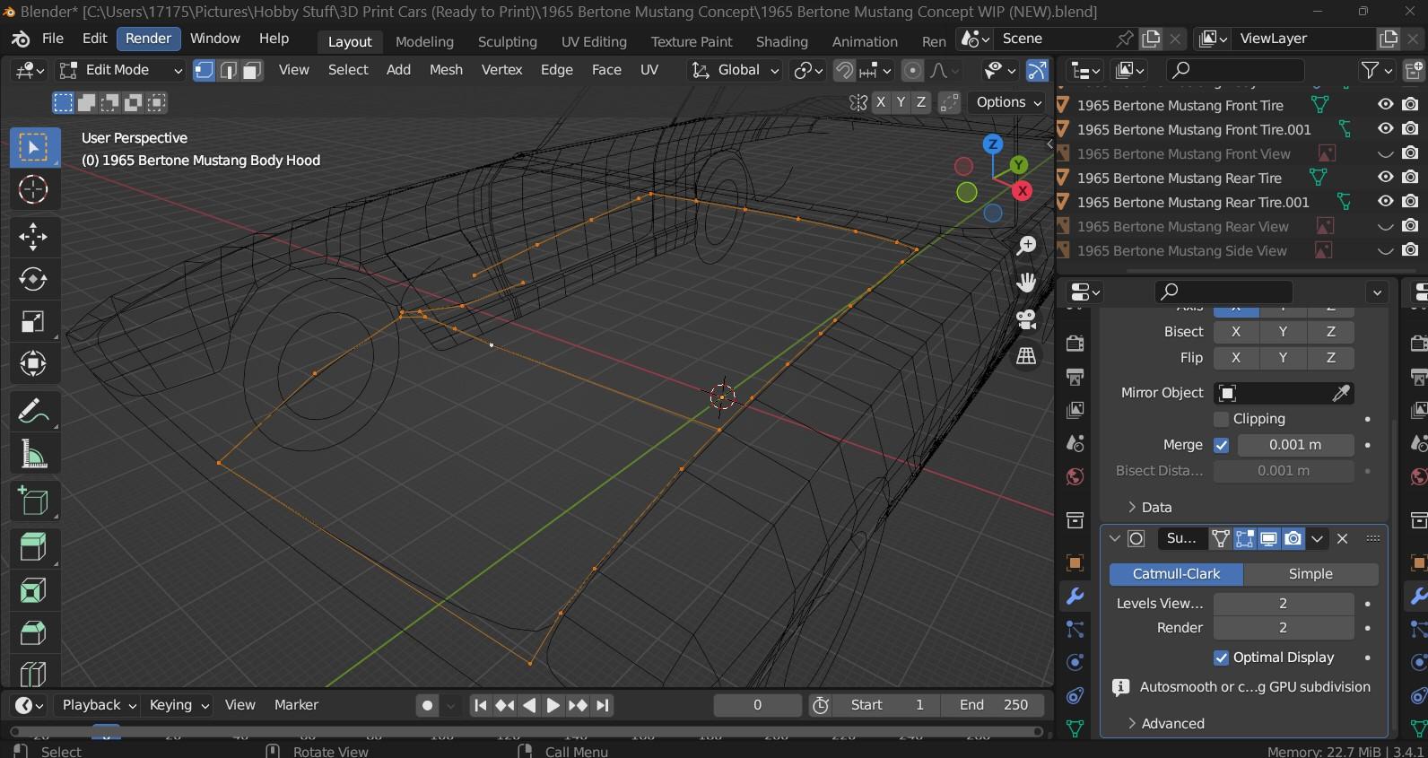Click the Mirror Object field

(1284, 393)
